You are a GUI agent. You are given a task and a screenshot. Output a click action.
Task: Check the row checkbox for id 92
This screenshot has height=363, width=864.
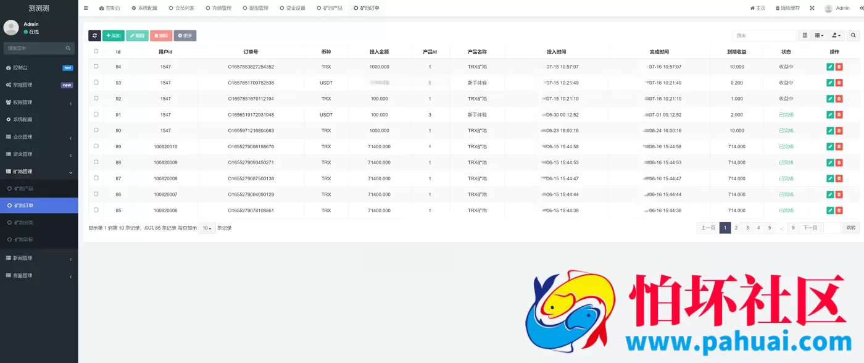[x=96, y=98]
